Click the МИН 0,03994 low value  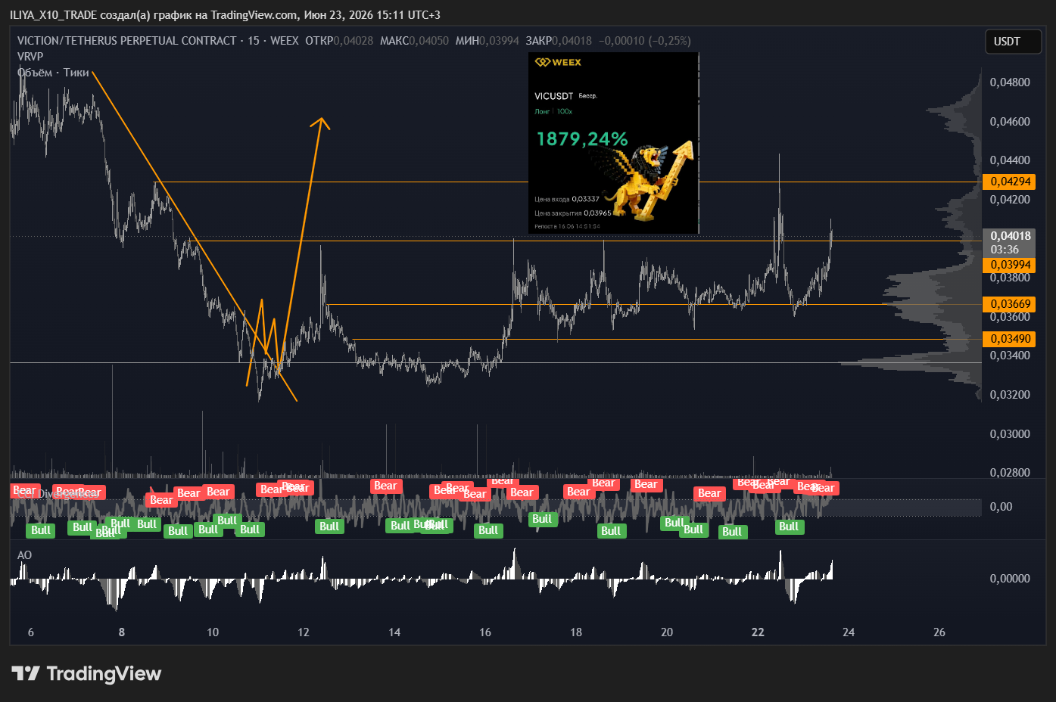point(487,41)
